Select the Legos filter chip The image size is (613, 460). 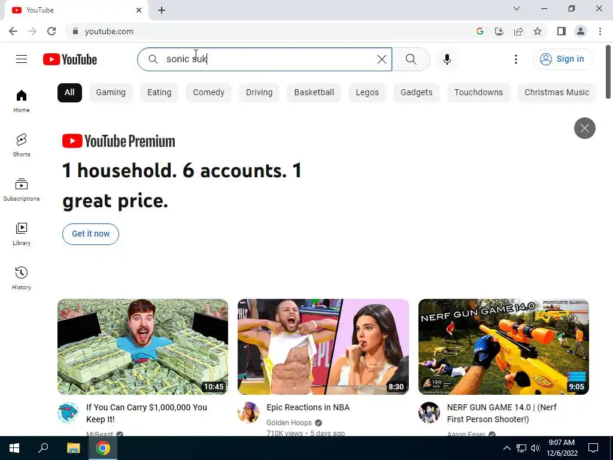(367, 93)
